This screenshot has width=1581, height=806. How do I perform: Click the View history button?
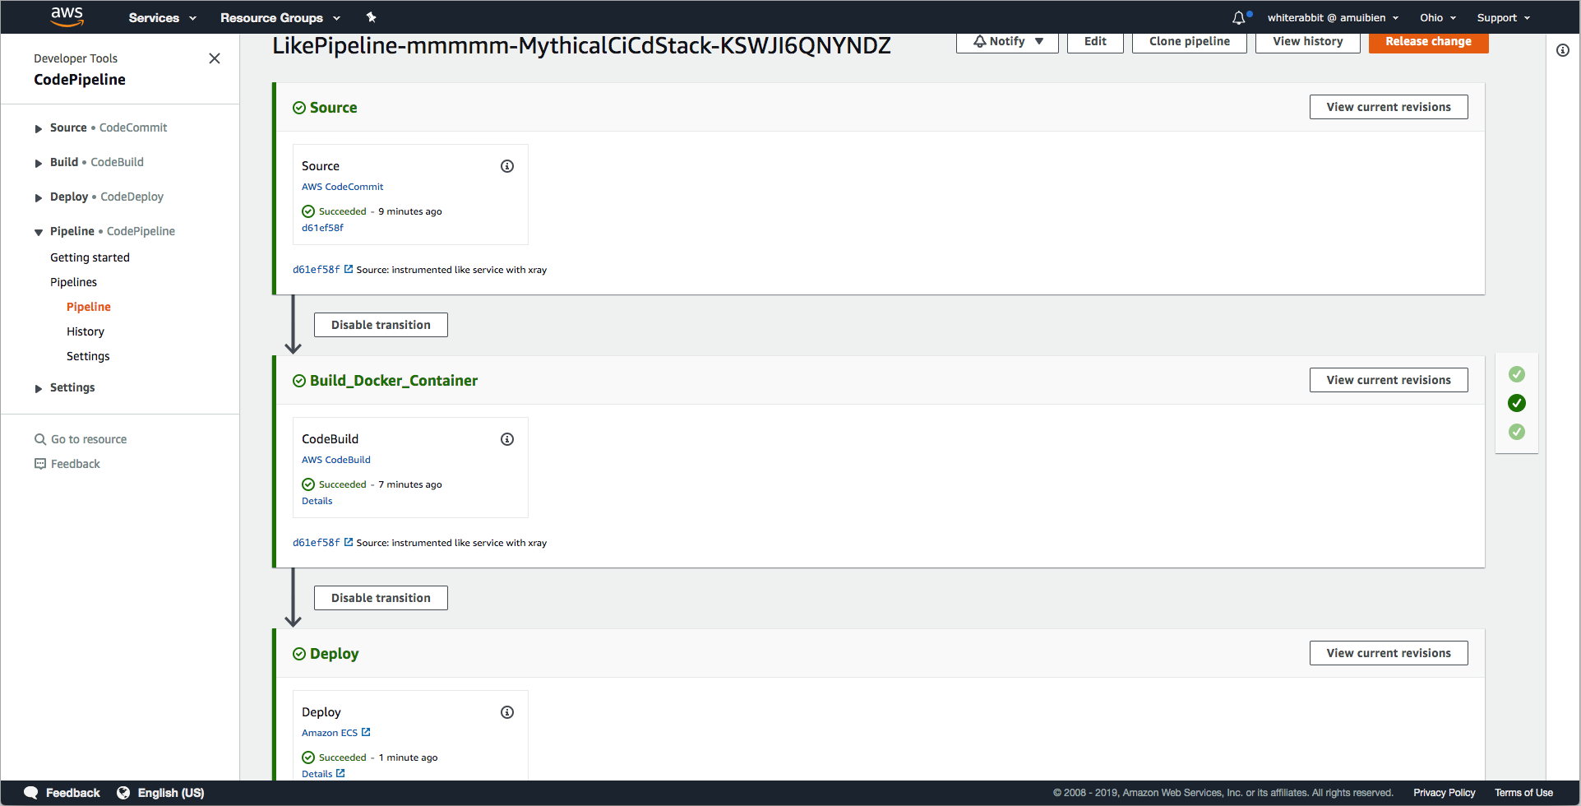[1308, 42]
